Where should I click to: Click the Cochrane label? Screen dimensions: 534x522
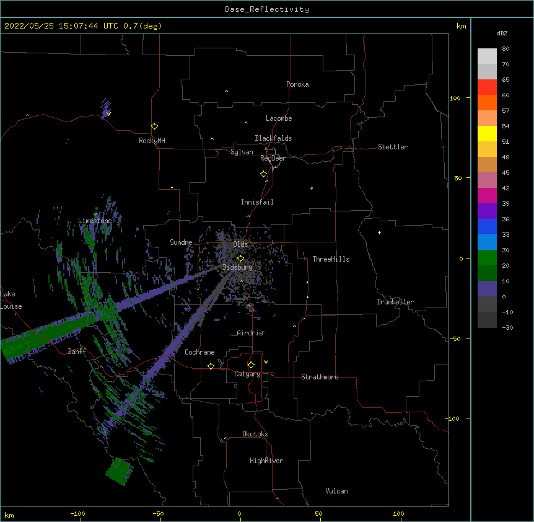coord(199,352)
